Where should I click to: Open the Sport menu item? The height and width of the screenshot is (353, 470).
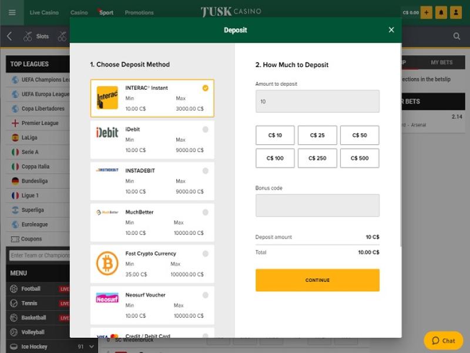(106, 12)
